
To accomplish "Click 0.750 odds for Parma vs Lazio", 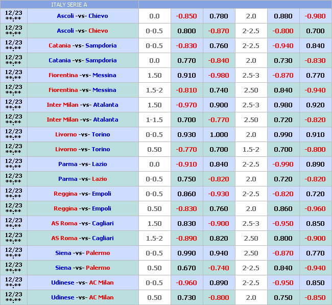I will click(x=186, y=179).
